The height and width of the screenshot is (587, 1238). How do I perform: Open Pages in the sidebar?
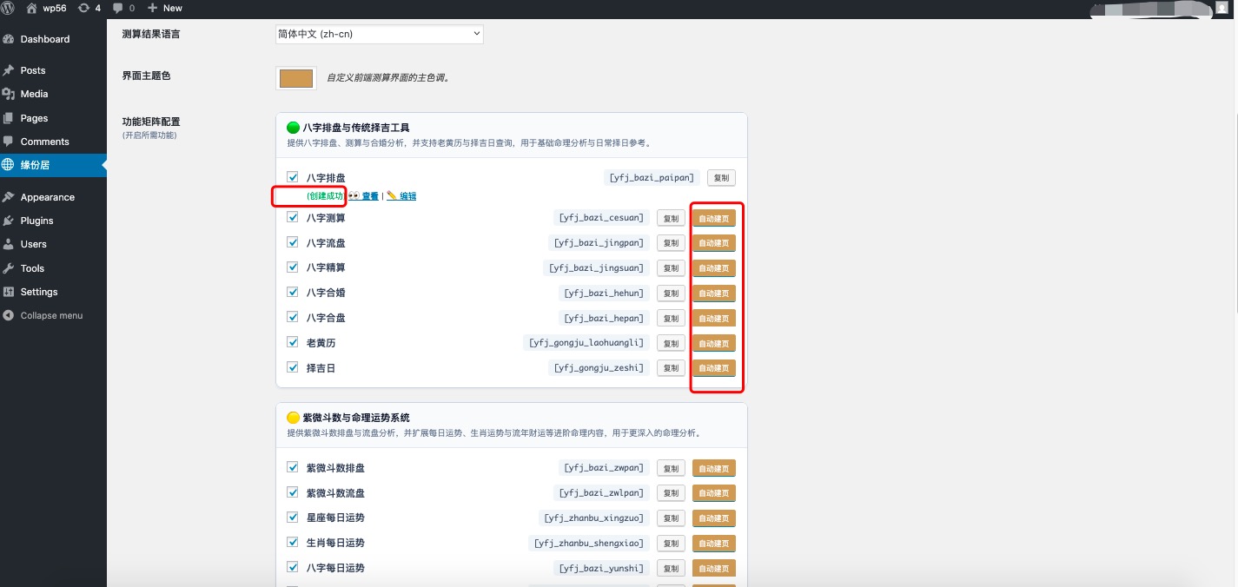click(x=53, y=118)
